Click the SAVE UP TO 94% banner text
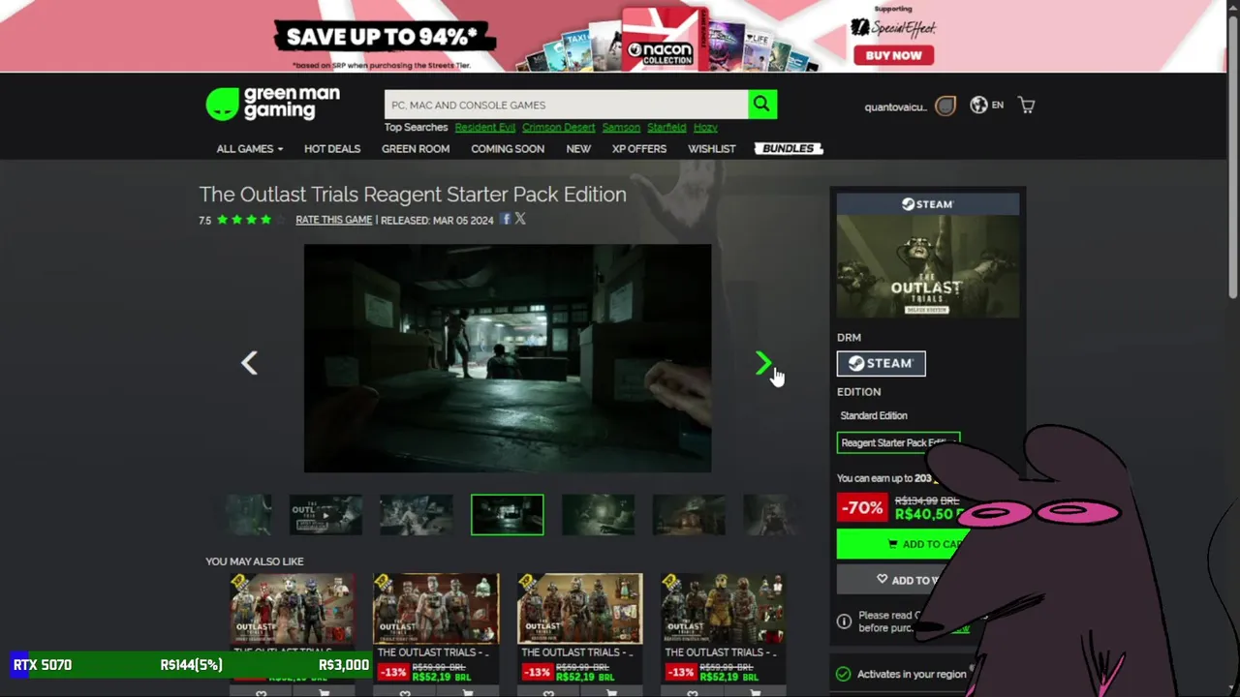This screenshot has width=1240, height=697. [x=385, y=37]
